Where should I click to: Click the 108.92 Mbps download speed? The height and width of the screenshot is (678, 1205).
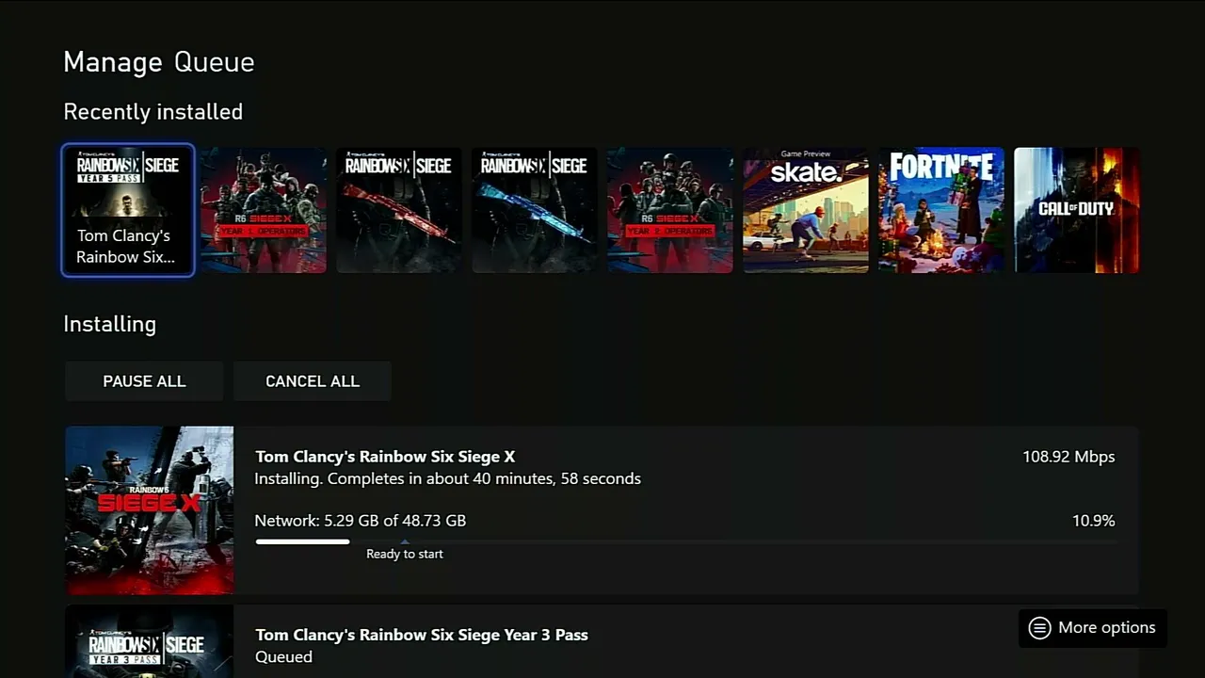[1068, 457]
